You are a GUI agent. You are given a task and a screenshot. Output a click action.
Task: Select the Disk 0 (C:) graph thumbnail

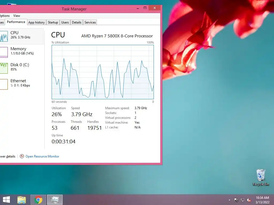[4, 68]
